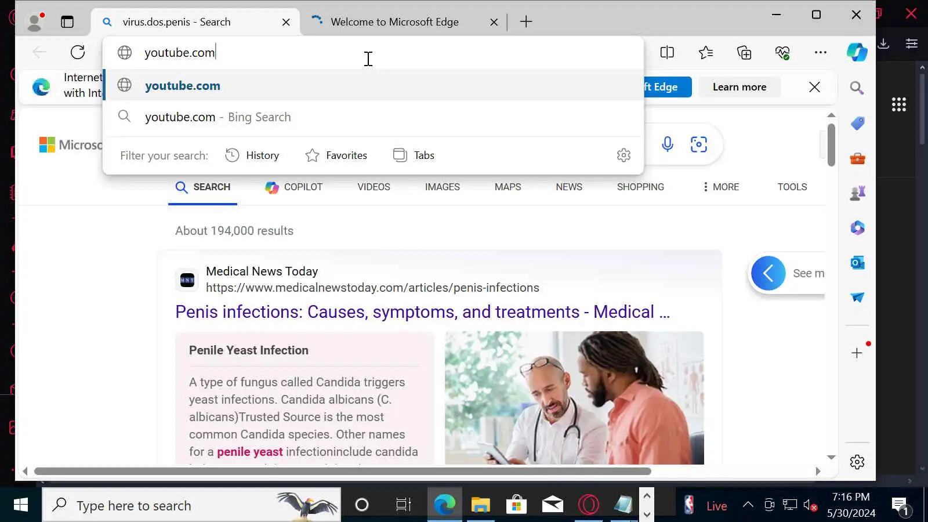This screenshot has height=522, width=928.
Task: Open the Windows Start menu
Action: click(20, 505)
